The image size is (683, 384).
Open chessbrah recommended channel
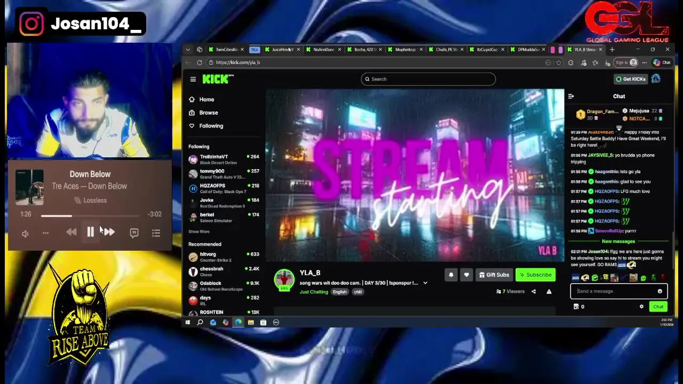pyautogui.click(x=224, y=271)
